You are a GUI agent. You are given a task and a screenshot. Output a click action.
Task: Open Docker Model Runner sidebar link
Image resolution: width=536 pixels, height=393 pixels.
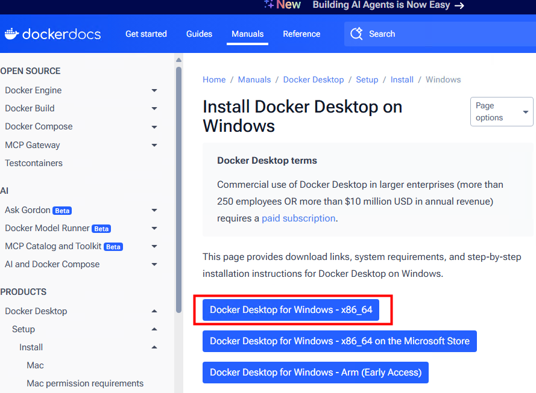(47, 228)
